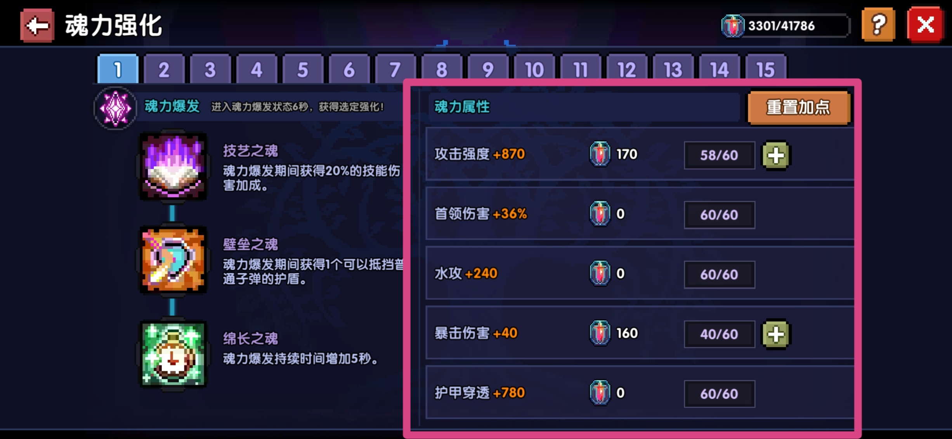Switch to tab 2
952x439 pixels.
[164, 69]
